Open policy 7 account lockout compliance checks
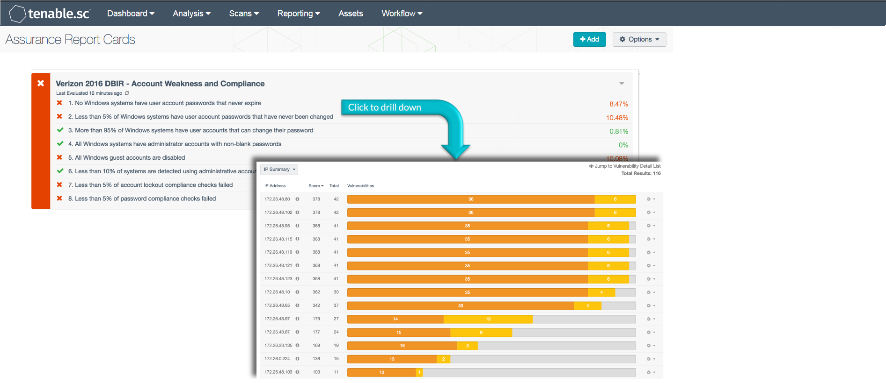This screenshot has height=383, width=886. pos(151,185)
